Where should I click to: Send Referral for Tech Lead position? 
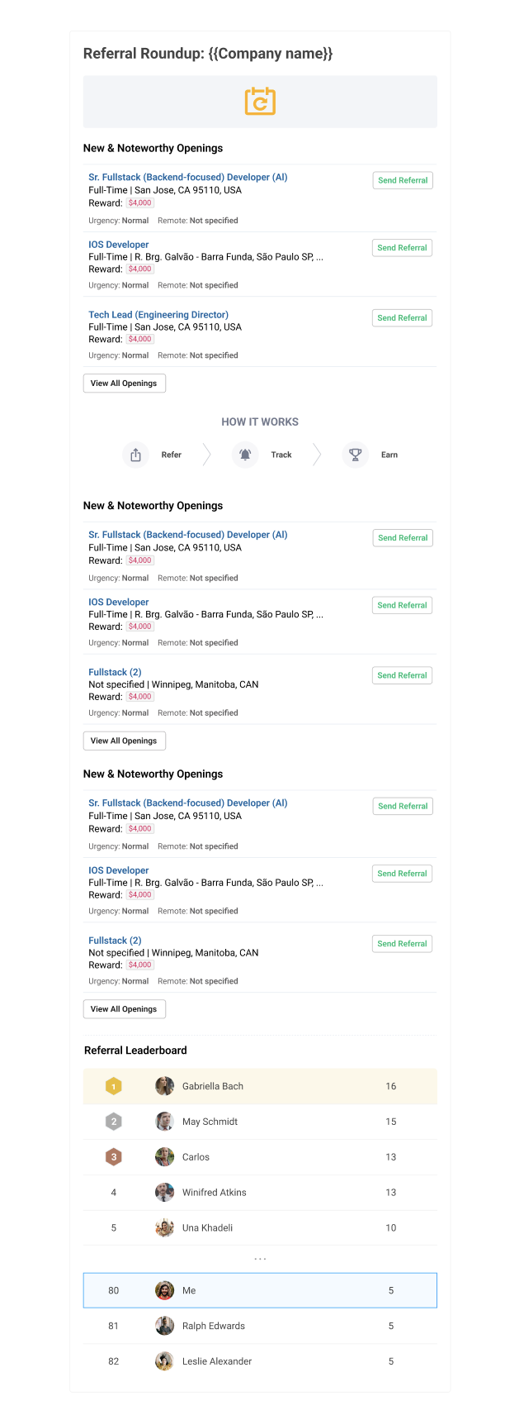pos(403,318)
